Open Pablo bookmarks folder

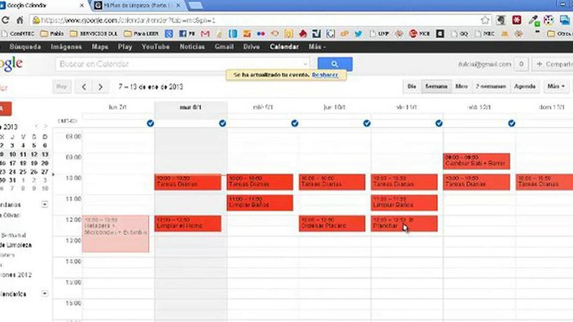(x=53, y=34)
